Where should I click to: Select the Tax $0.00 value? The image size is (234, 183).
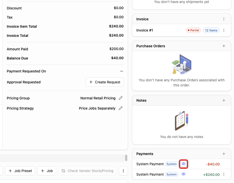coord(119,17)
